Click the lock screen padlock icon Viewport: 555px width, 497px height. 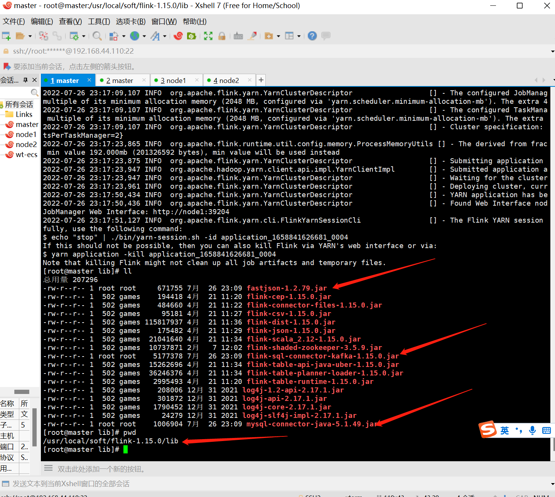click(222, 36)
